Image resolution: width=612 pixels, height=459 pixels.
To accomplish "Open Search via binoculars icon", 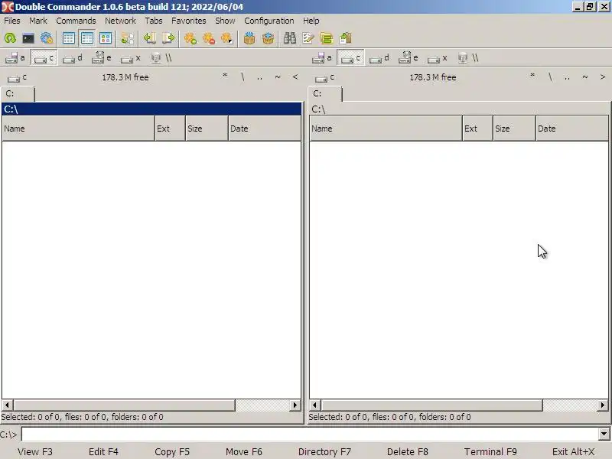I will pos(290,38).
